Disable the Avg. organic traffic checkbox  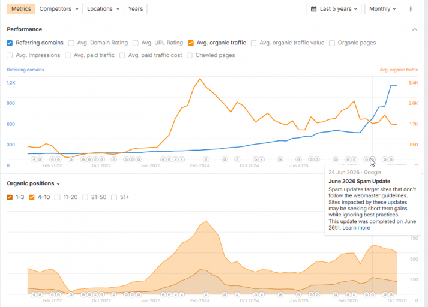191,43
